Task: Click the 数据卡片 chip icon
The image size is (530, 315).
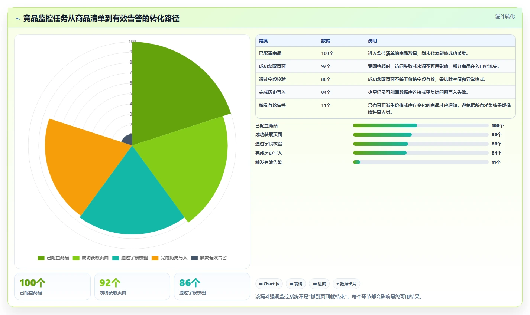Action: point(337,284)
